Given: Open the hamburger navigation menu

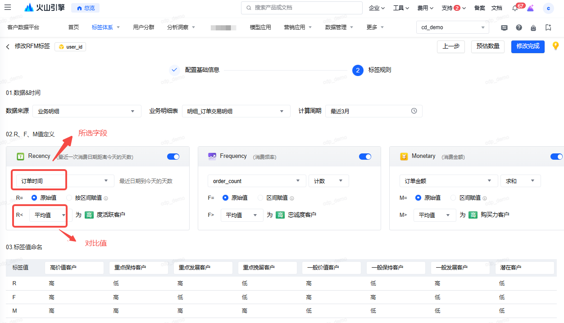Looking at the screenshot, I should click(8, 8).
